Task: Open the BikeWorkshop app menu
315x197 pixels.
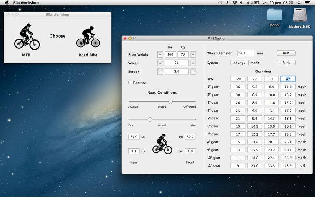Action: click(x=26, y=3)
